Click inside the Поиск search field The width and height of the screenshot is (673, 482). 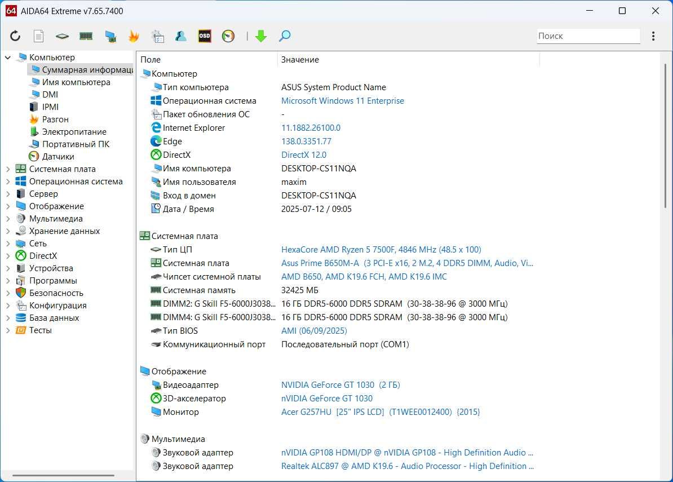[588, 36]
